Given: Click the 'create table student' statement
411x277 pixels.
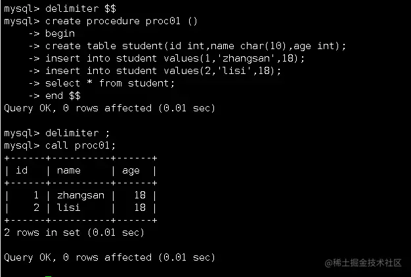Looking at the screenshot, I should point(195,46).
